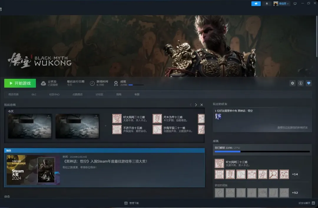Viewport: 318px width, 208px height.
Task: Click the friend avatar with wishlisted game
Action: point(218,116)
